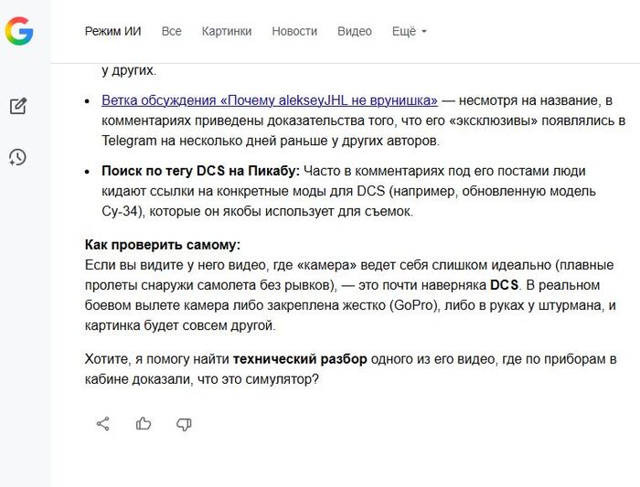
Task: Click the heading «Как проверить самому:»
Action: 162,246
